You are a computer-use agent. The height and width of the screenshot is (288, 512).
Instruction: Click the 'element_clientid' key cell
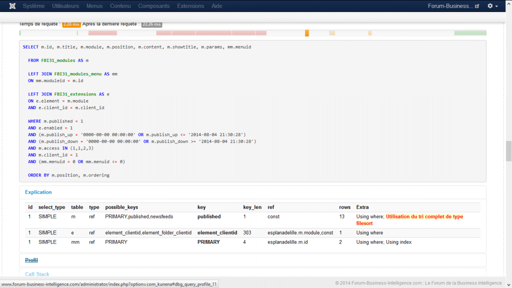pos(217,232)
